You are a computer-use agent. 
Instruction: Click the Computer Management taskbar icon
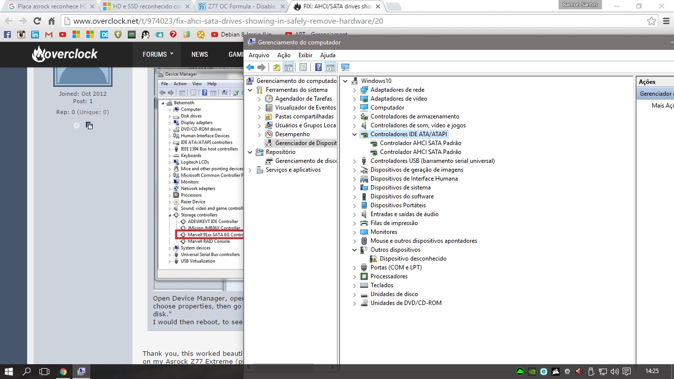tap(82, 372)
